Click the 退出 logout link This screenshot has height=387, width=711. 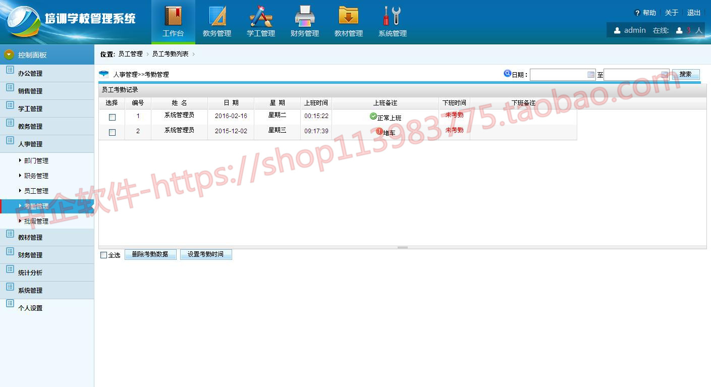click(x=694, y=13)
